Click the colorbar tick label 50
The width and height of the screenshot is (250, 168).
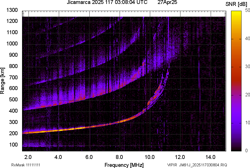pyautogui.click(x=248, y=10)
